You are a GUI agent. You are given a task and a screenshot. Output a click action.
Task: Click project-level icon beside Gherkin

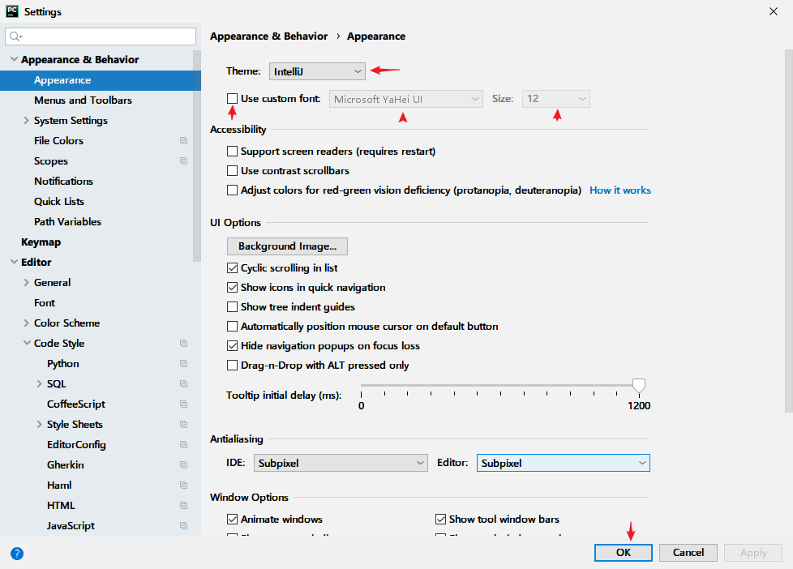(183, 464)
